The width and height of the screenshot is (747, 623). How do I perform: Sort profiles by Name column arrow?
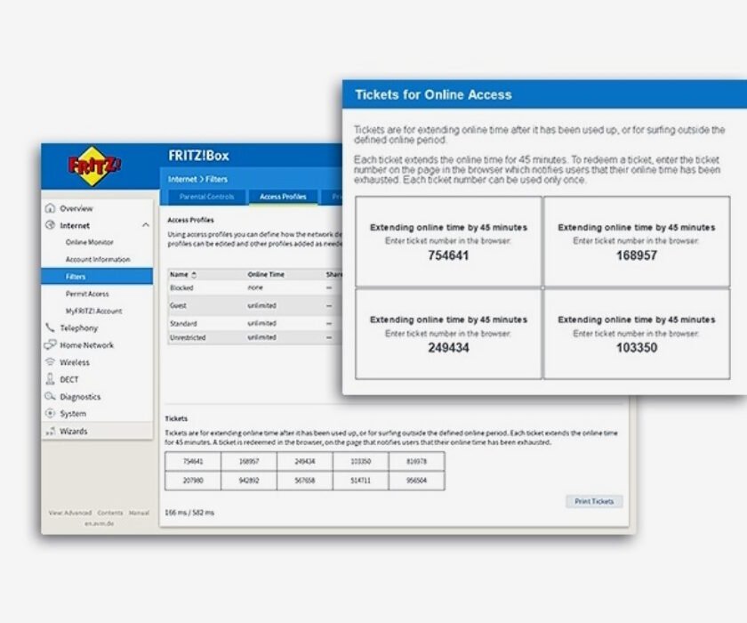(x=194, y=274)
